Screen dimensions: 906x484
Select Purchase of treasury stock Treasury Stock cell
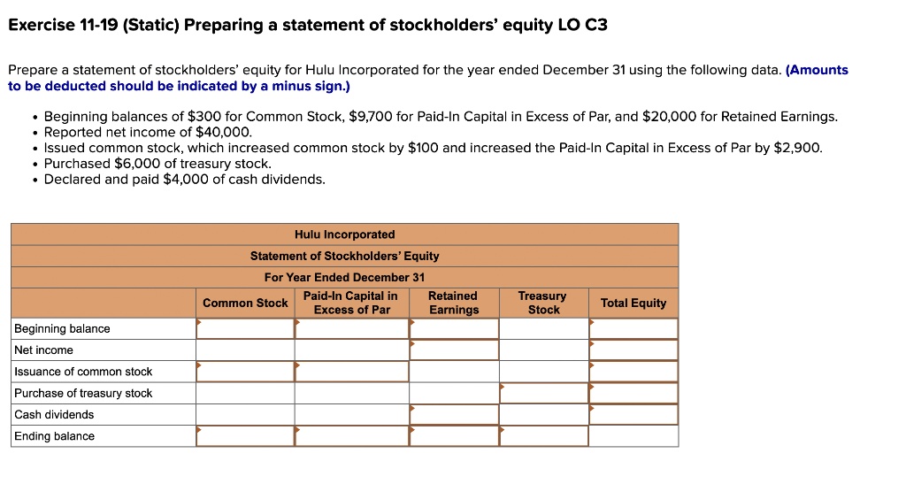(x=543, y=394)
